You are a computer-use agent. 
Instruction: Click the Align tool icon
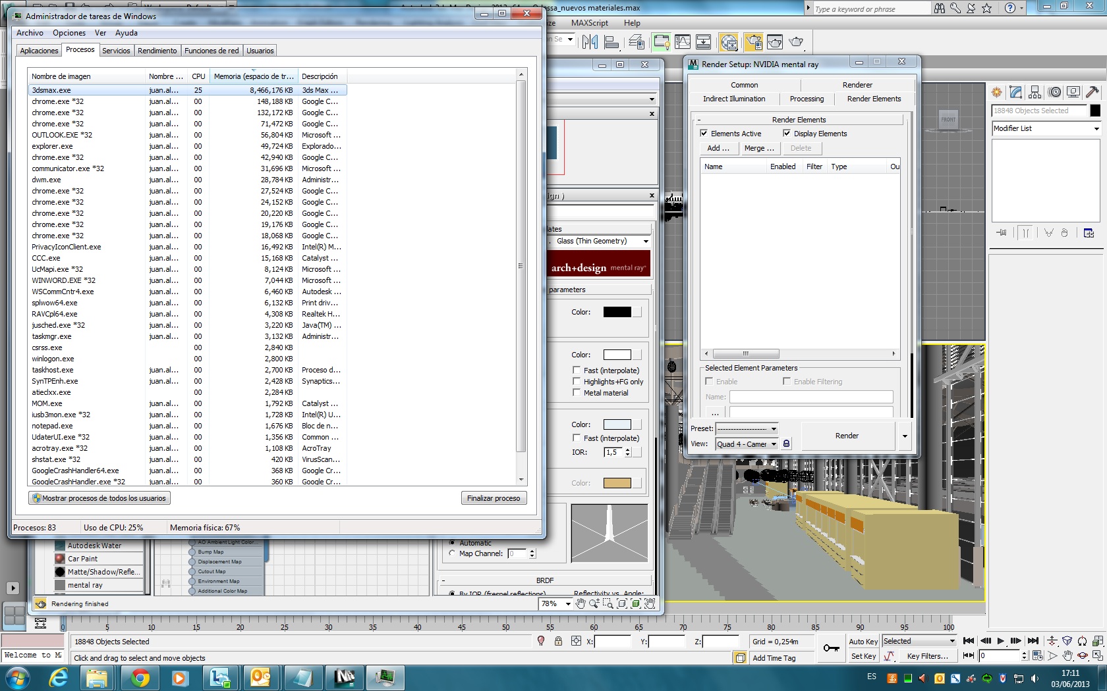coord(611,42)
